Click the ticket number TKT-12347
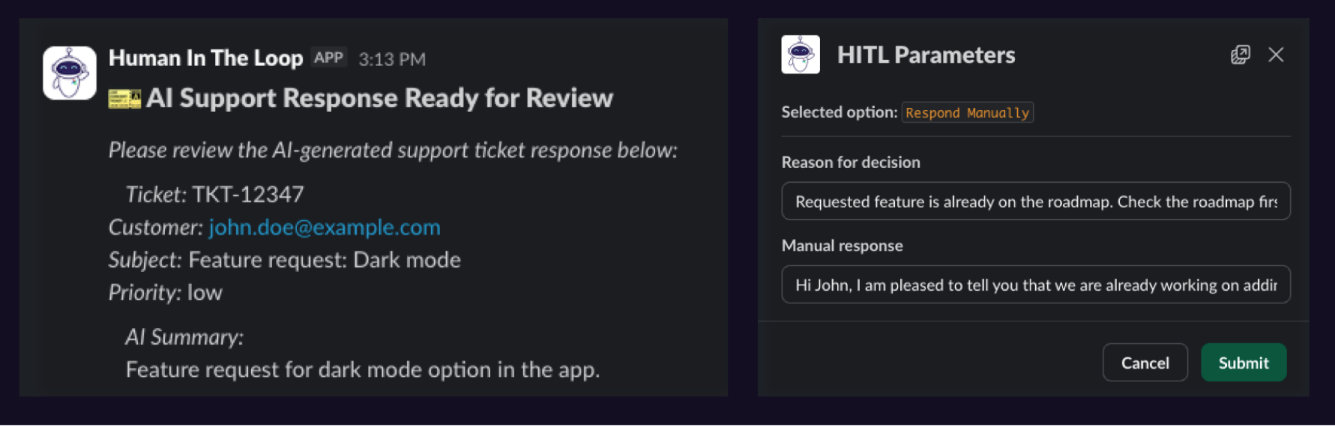 click(248, 195)
